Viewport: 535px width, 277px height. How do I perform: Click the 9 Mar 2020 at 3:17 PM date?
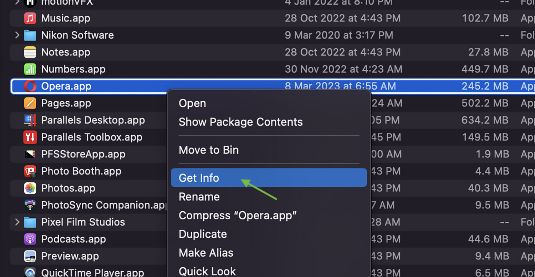[339, 35]
